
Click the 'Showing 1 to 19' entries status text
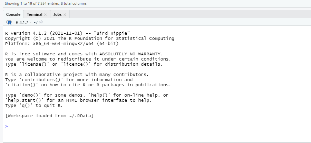click(46, 3)
